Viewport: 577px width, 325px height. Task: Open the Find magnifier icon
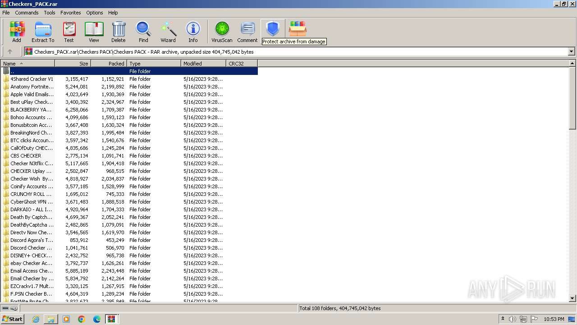click(143, 32)
